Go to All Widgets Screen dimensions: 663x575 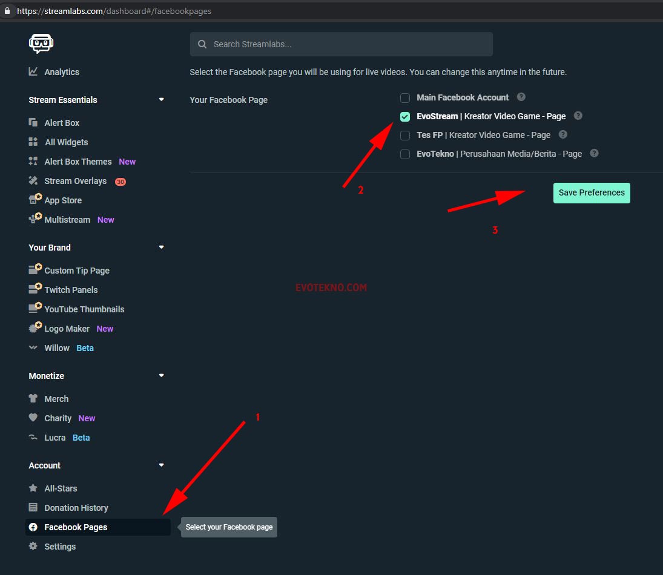pyautogui.click(x=67, y=142)
